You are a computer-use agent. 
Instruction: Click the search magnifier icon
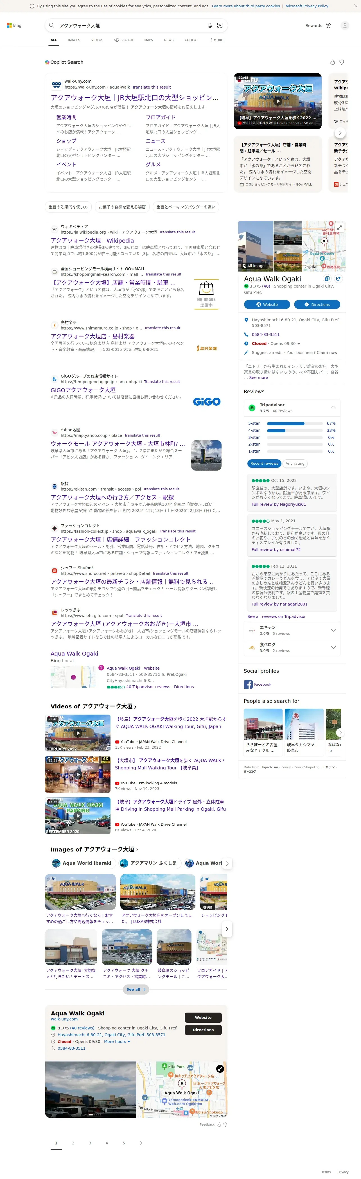pyautogui.click(x=52, y=26)
